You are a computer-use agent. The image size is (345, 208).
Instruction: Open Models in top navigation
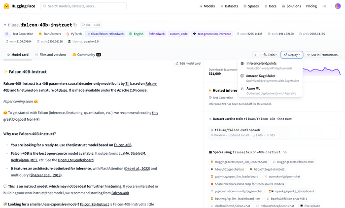(x=207, y=6)
